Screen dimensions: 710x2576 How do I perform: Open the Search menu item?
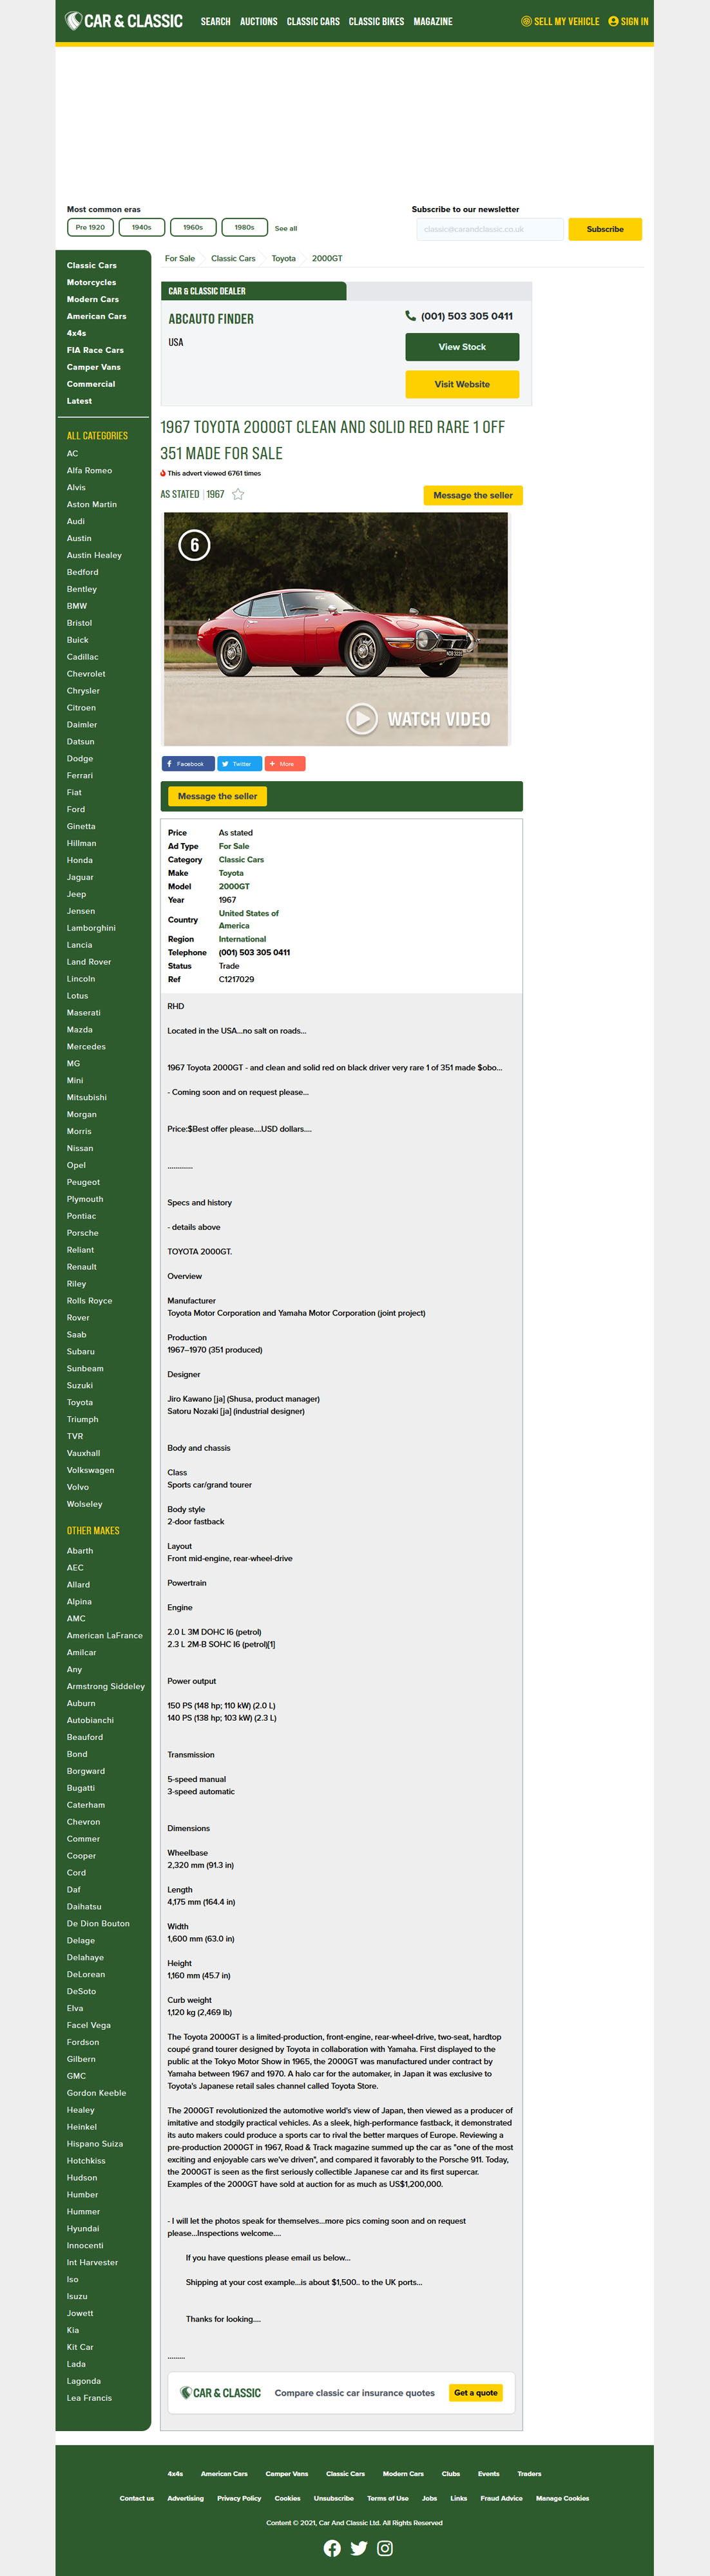[x=215, y=21]
